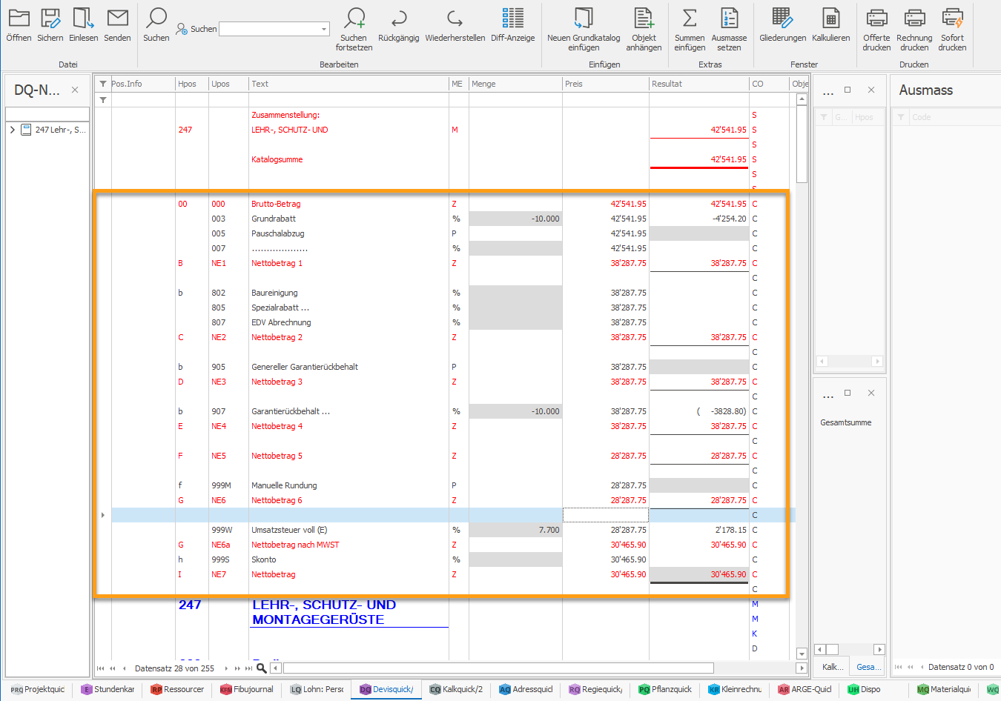Open the Dispo tab
This screenshot has height=701, width=1001.
point(864,689)
